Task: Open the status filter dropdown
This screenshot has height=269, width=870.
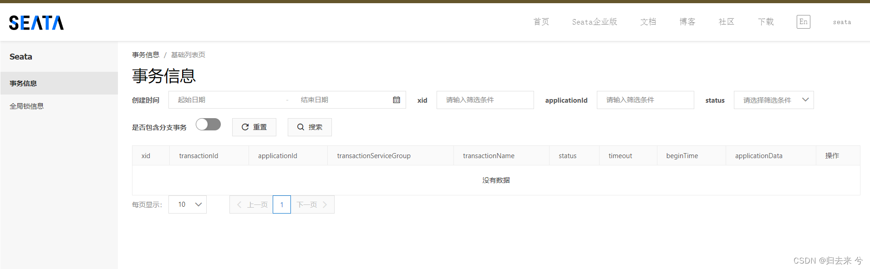Action: point(773,100)
